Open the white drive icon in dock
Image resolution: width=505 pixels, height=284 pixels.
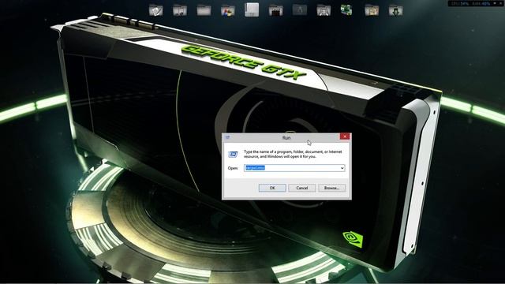point(252,9)
